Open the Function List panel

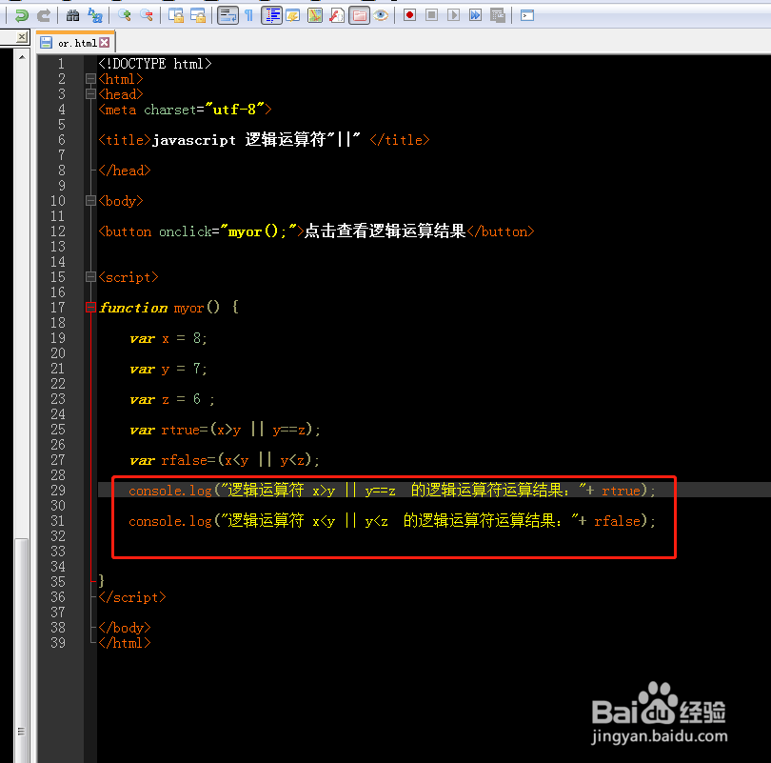coord(337,16)
